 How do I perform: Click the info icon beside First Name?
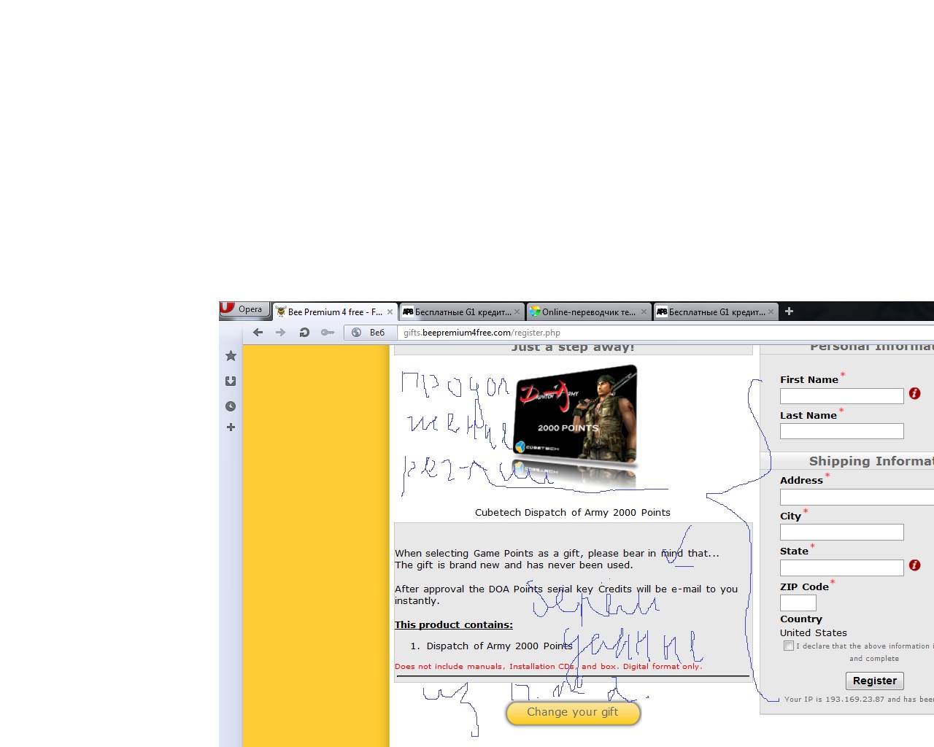click(915, 394)
